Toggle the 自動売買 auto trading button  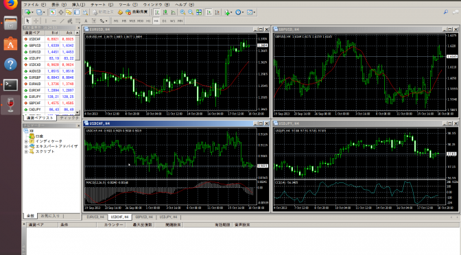point(137,12)
